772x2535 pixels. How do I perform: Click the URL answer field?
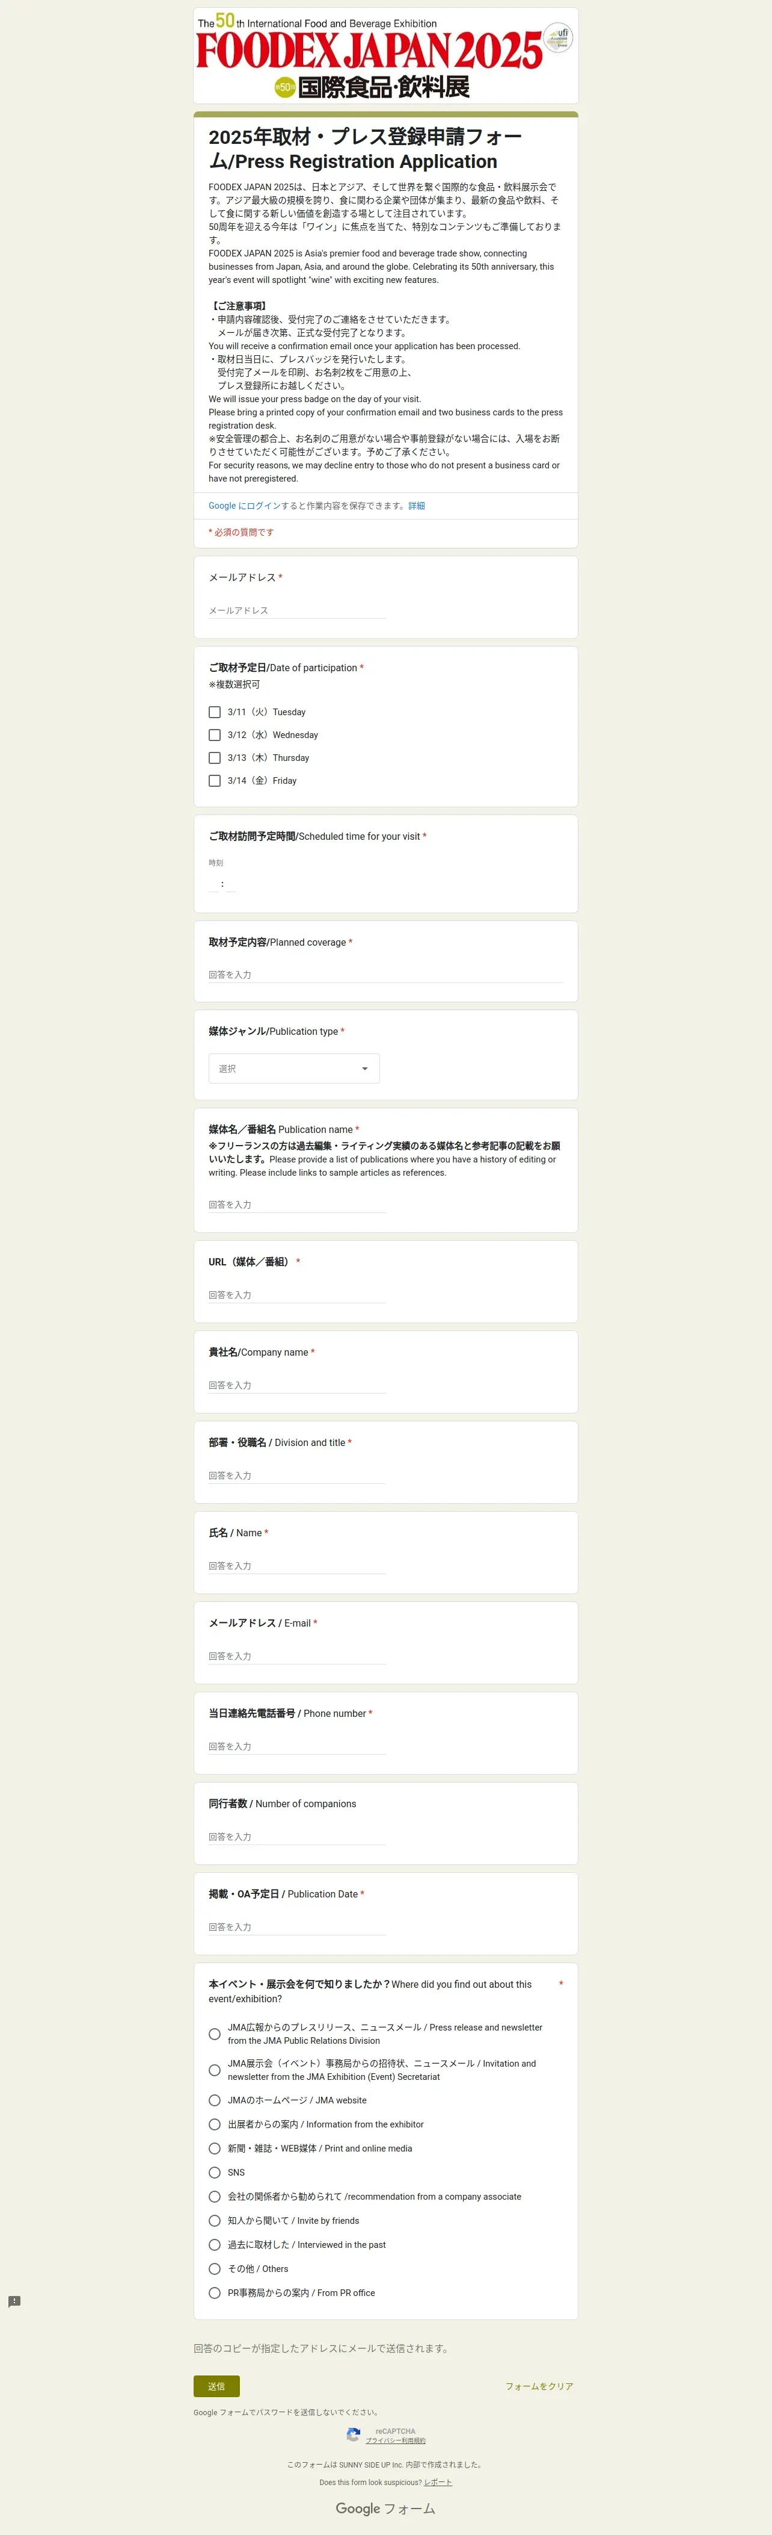click(297, 1295)
